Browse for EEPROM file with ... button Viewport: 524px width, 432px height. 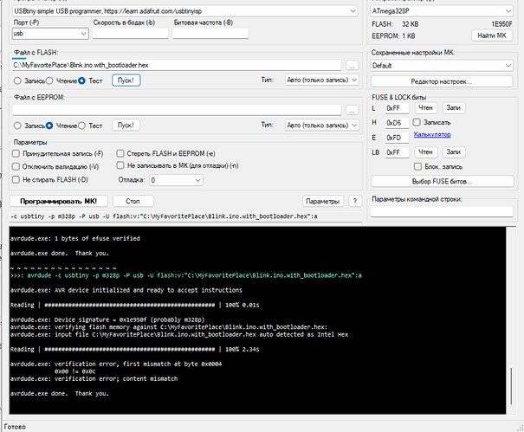(x=352, y=110)
